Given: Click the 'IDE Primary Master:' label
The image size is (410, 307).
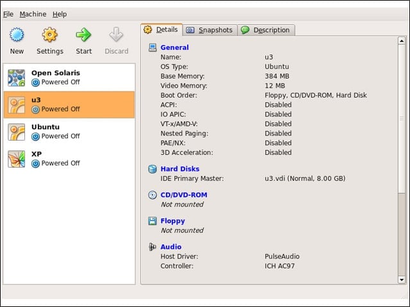Looking at the screenshot, I should (192, 178).
